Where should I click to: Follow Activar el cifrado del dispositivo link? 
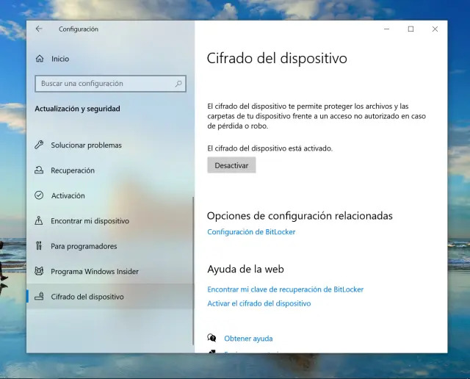(258, 303)
